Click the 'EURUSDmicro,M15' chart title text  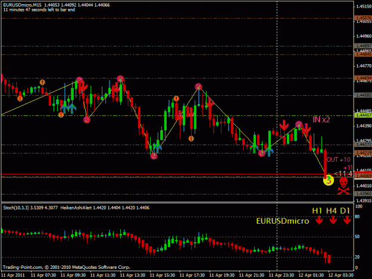(x=22, y=5)
